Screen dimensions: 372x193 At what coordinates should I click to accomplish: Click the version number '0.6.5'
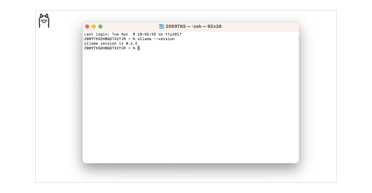pyautogui.click(x=132, y=43)
